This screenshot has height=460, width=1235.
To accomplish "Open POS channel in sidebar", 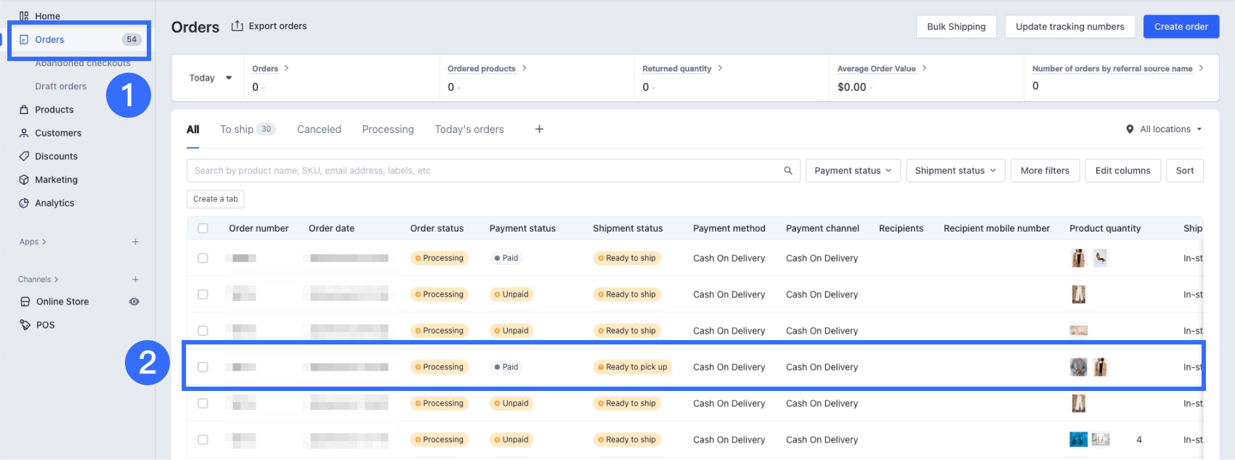I will [45, 325].
